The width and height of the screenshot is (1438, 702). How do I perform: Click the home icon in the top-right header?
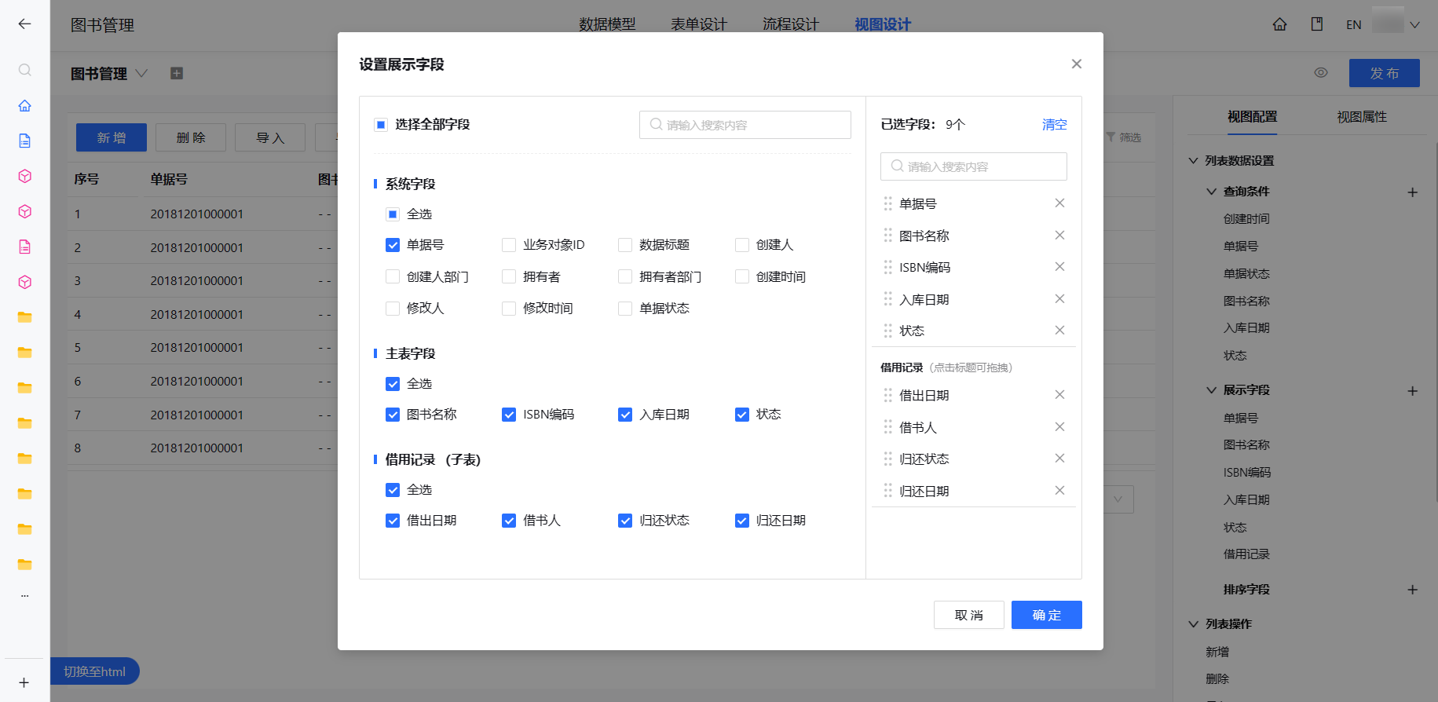tap(1279, 24)
